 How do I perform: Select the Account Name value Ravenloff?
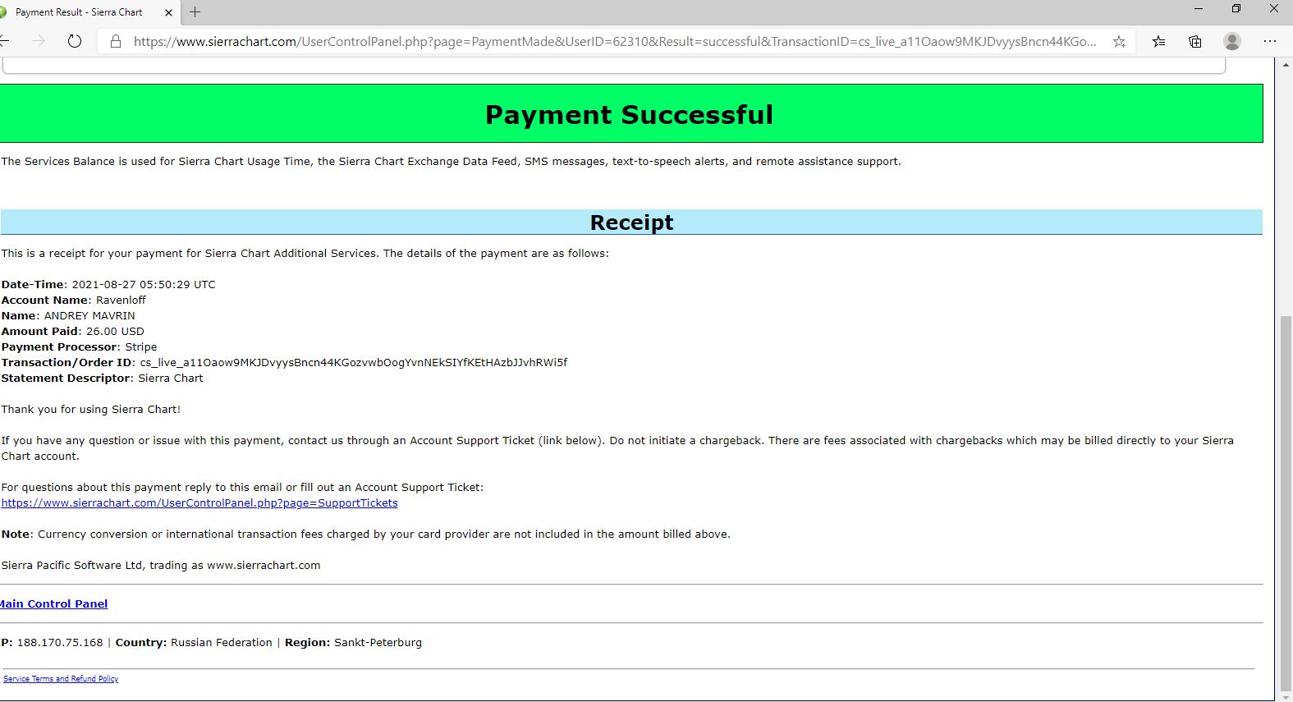pyautogui.click(x=121, y=301)
